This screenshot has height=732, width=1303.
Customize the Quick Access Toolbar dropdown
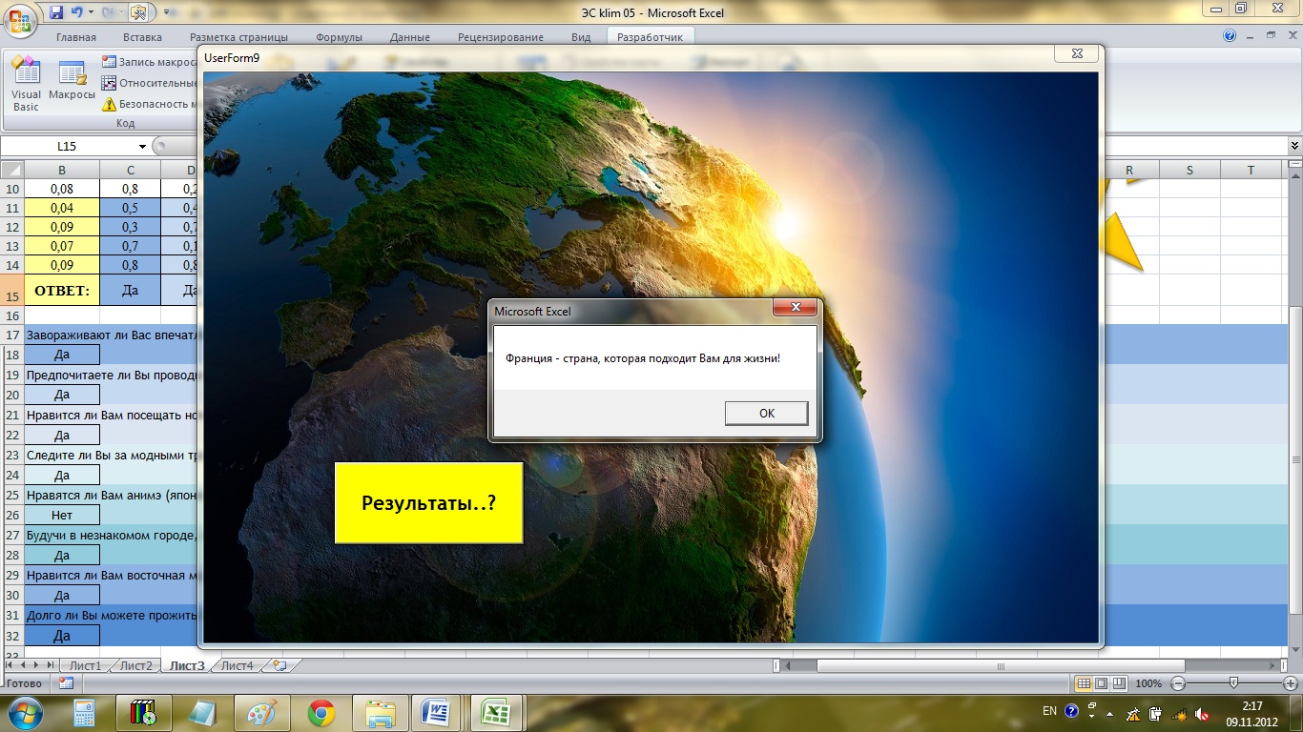(x=166, y=12)
